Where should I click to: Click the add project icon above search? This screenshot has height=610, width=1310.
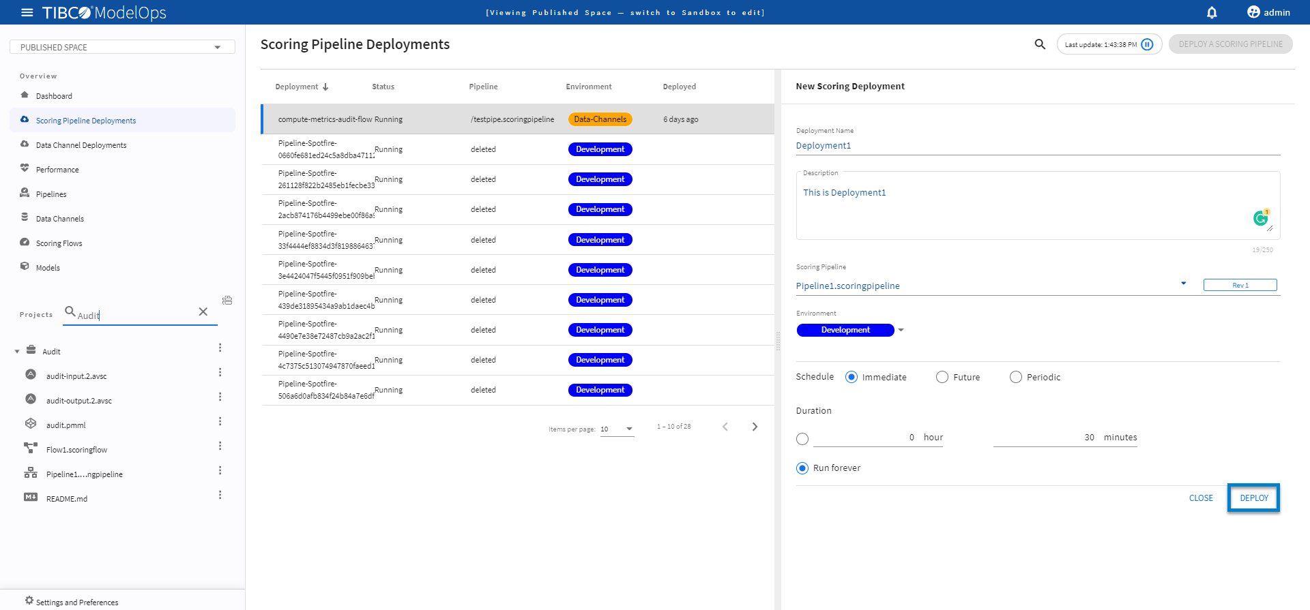click(227, 300)
